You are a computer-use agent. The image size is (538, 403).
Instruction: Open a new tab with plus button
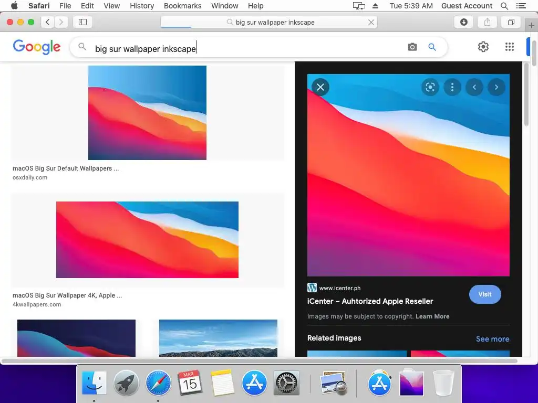point(531,25)
